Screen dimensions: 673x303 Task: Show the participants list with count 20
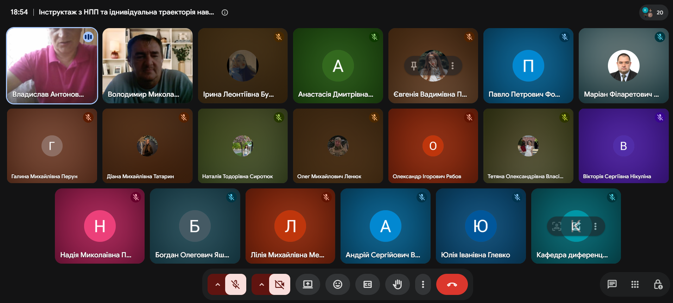[x=653, y=12]
